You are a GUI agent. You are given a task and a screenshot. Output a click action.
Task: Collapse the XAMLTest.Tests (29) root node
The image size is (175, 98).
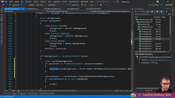[x=135, y=20]
